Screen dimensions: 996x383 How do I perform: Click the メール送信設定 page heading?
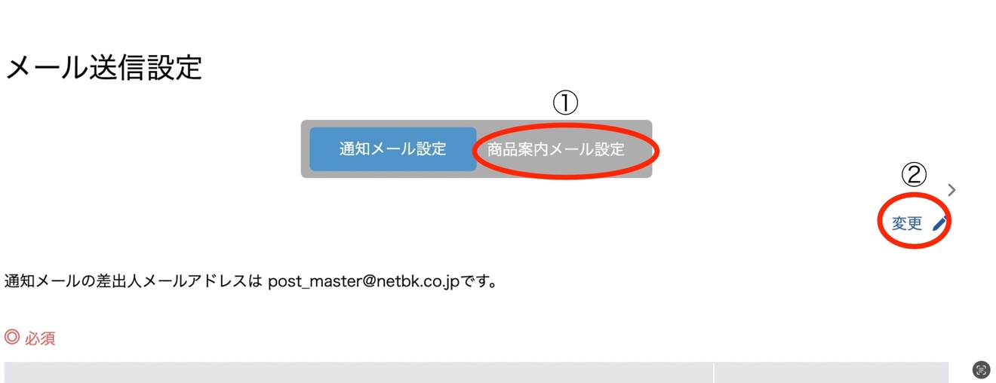pyautogui.click(x=103, y=67)
